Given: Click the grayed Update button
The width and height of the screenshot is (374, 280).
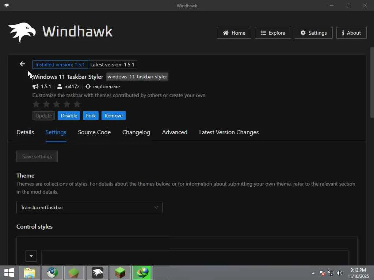Looking at the screenshot, I should tap(44, 116).
